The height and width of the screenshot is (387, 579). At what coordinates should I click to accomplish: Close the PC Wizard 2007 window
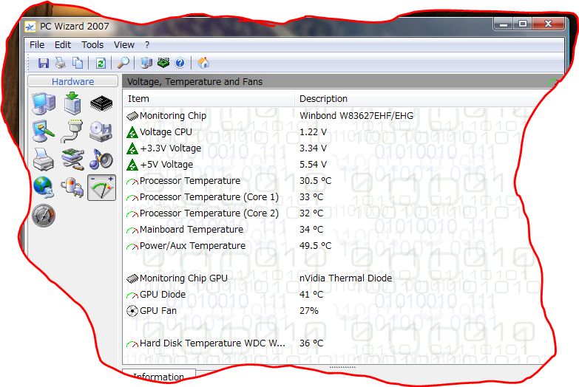[549, 24]
